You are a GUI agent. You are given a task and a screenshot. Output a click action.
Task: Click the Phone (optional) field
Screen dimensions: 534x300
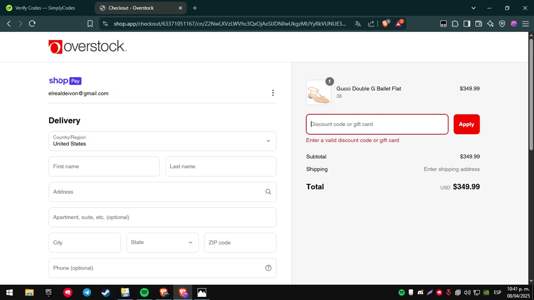click(x=162, y=268)
